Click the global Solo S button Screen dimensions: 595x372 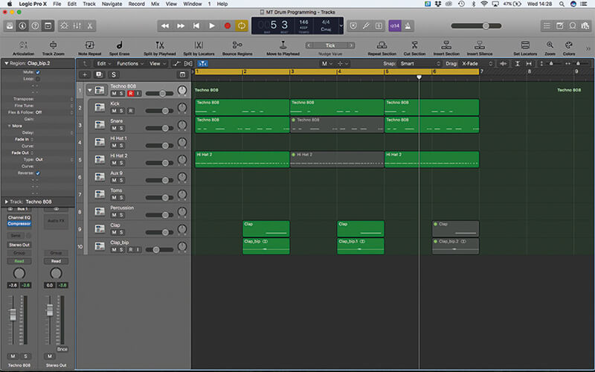[x=114, y=75]
